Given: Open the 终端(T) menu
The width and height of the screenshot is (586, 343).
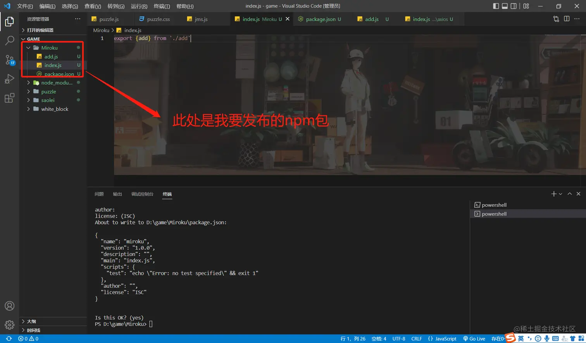Looking at the screenshot, I should (162, 6).
